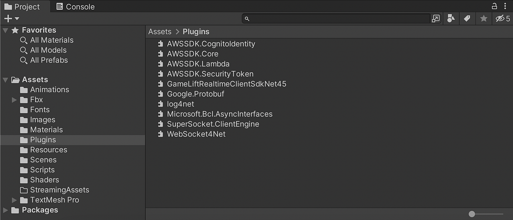Click the icon size slider handle
Image resolution: width=513 pixels, height=220 pixels.
pos(472,214)
